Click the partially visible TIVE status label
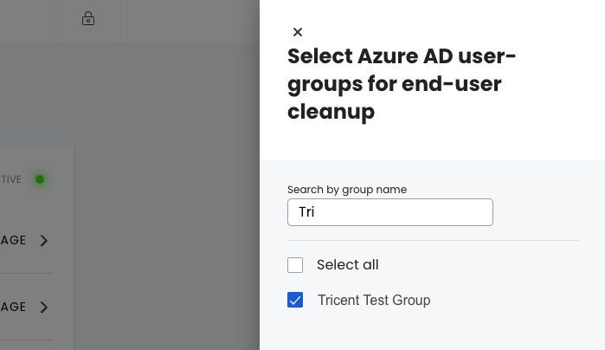 pyautogui.click(x=11, y=179)
